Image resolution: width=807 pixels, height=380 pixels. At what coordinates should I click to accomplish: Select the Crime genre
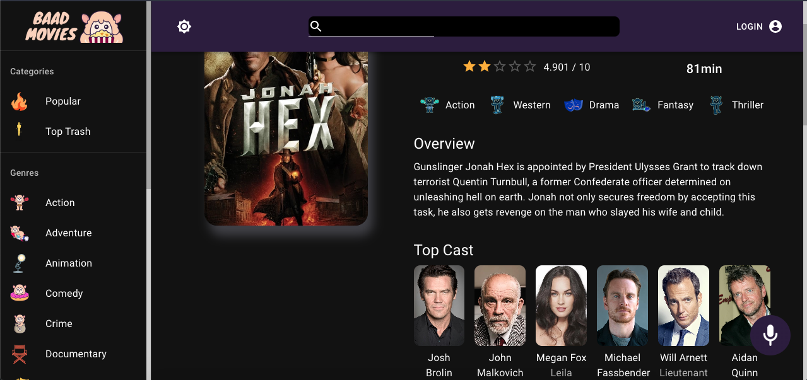pos(73,324)
